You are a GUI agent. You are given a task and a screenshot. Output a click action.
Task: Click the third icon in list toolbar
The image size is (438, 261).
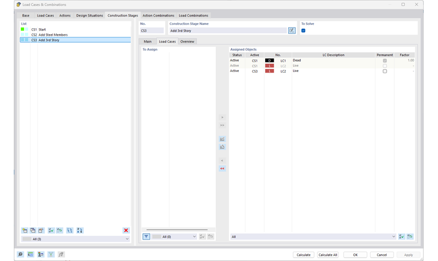(41, 230)
